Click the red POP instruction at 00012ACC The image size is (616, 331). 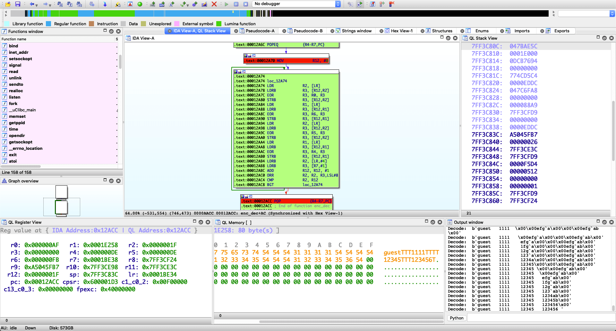click(x=287, y=201)
